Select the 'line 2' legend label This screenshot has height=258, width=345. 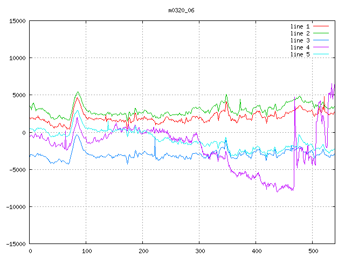click(x=300, y=33)
